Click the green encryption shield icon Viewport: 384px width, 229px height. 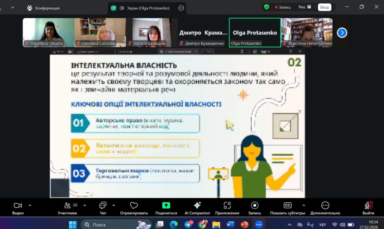[x=267, y=7]
